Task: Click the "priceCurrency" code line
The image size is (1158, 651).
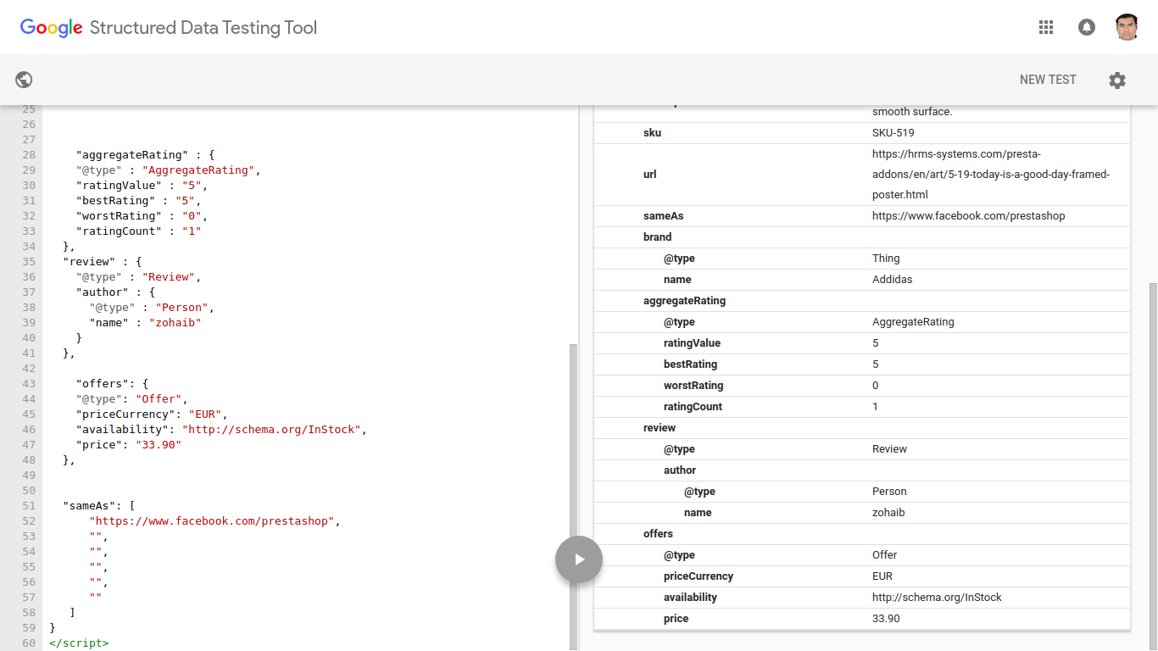Action: coord(152,415)
